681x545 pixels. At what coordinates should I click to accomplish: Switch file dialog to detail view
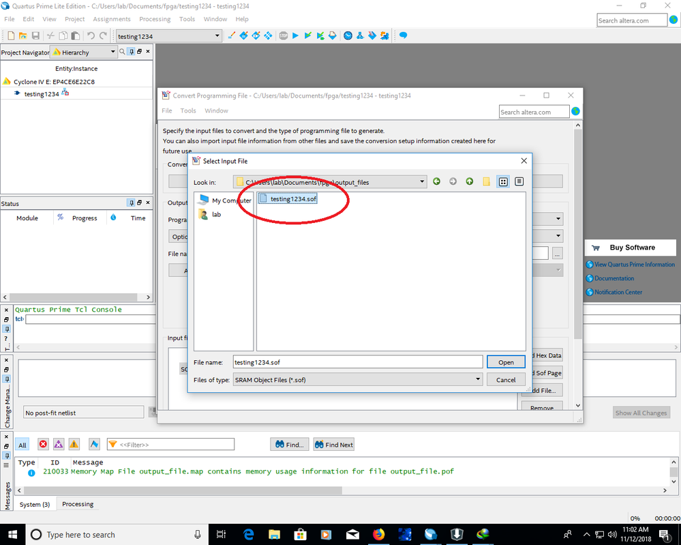pos(519,181)
